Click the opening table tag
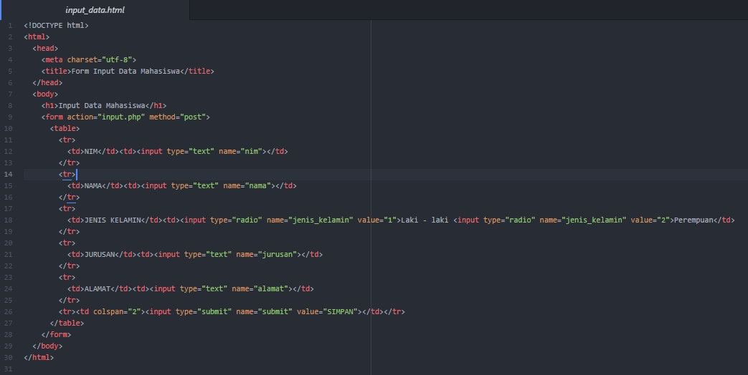Viewport: 748px width, 375px height. (x=65, y=129)
